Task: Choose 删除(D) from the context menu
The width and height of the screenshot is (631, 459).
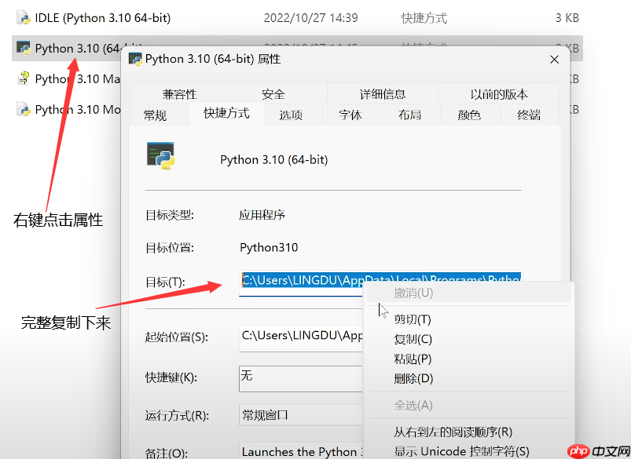Action: pyautogui.click(x=469, y=378)
